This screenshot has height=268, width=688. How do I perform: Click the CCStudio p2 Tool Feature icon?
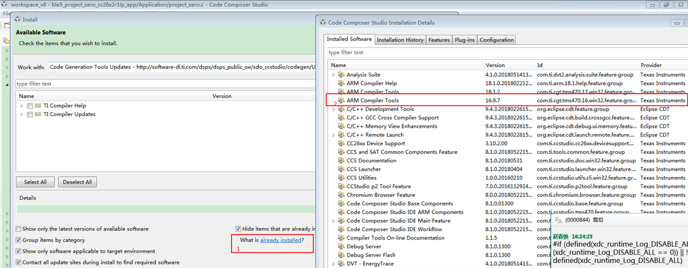click(x=341, y=186)
